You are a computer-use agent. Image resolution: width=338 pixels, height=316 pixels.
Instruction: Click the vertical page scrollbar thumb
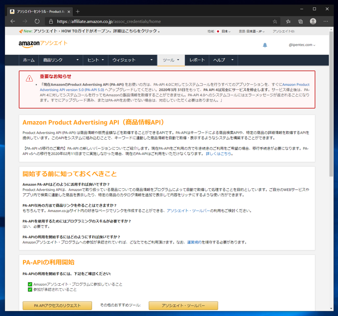point(331,104)
